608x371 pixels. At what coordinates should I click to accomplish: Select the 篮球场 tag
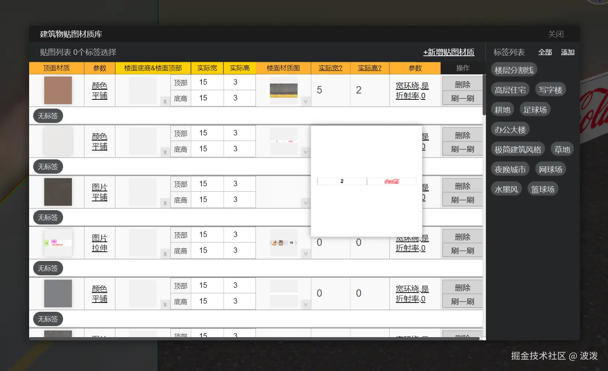543,189
